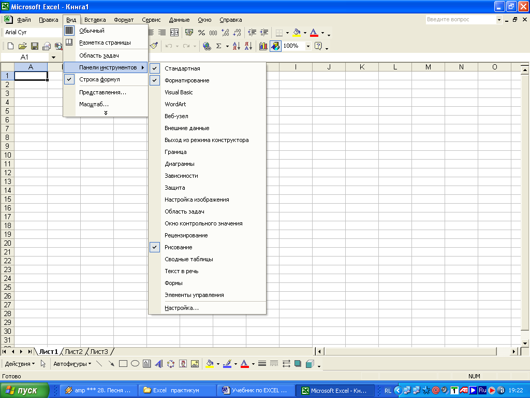The height and width of the screenshot is (398, 530).
Task: Apply thousands separator (000) format
Action: pos(213,33)
